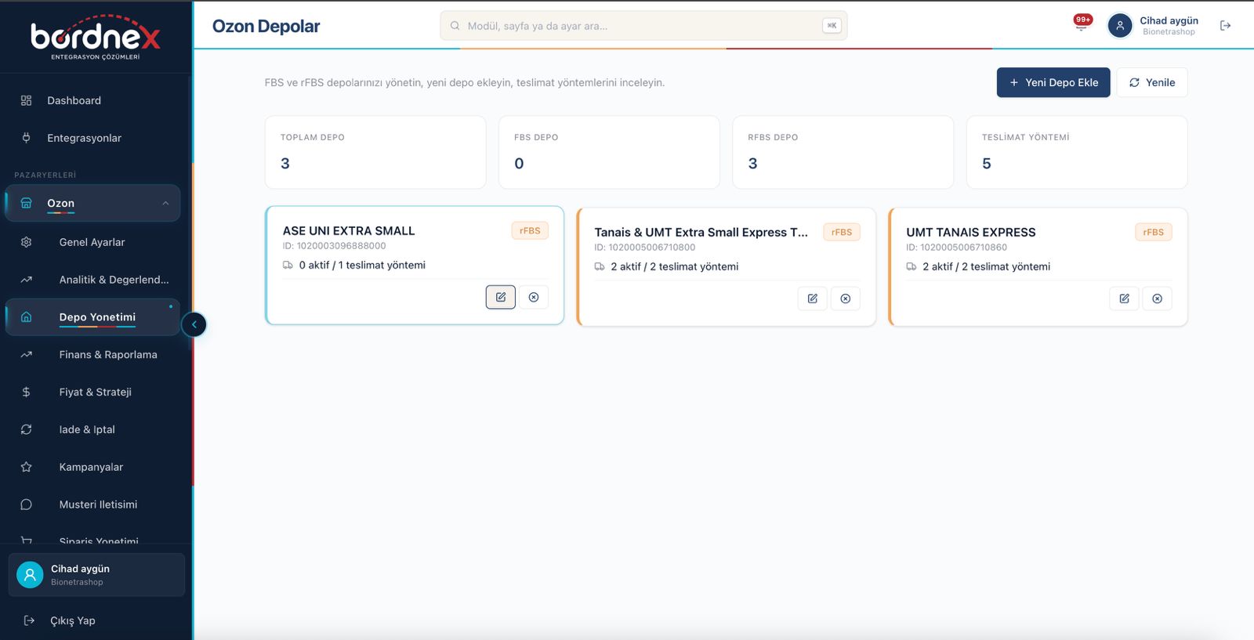Click the Musteri Iletisimi chat icon

point(26,504)
